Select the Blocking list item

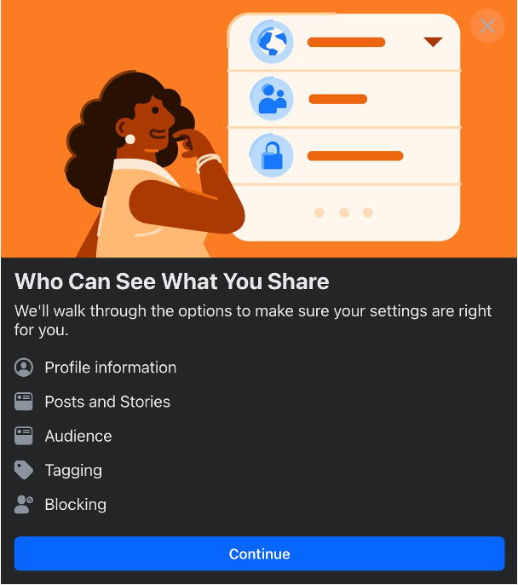60,505
